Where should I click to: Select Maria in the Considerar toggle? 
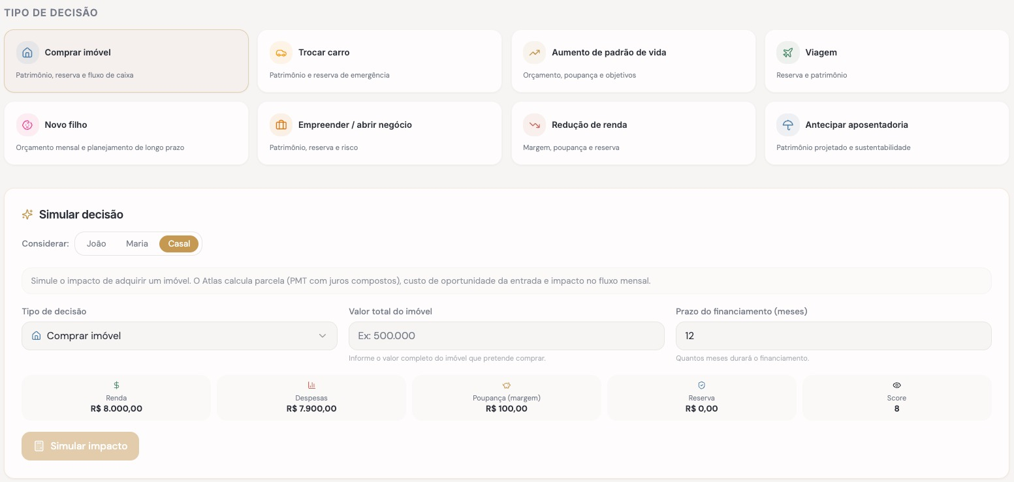click(137, 243)
